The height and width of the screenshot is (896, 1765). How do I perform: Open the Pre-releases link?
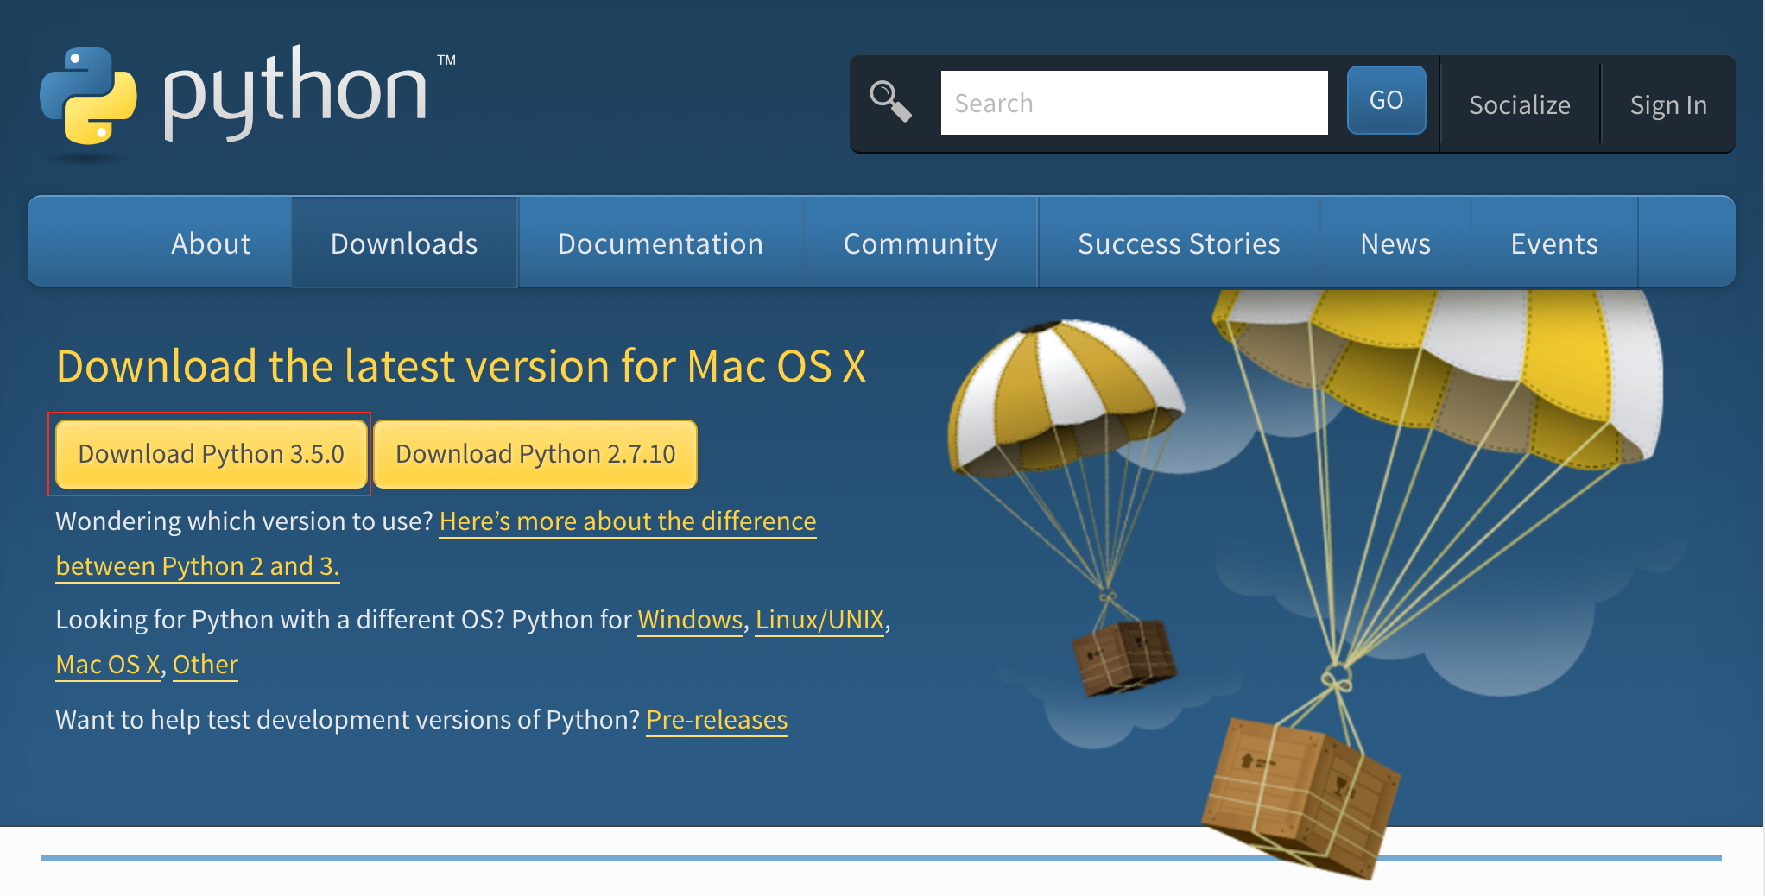[717, 720]
